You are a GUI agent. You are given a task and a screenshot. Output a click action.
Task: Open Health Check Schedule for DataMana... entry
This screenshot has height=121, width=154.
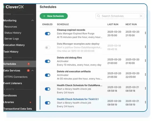click(79, 85)
